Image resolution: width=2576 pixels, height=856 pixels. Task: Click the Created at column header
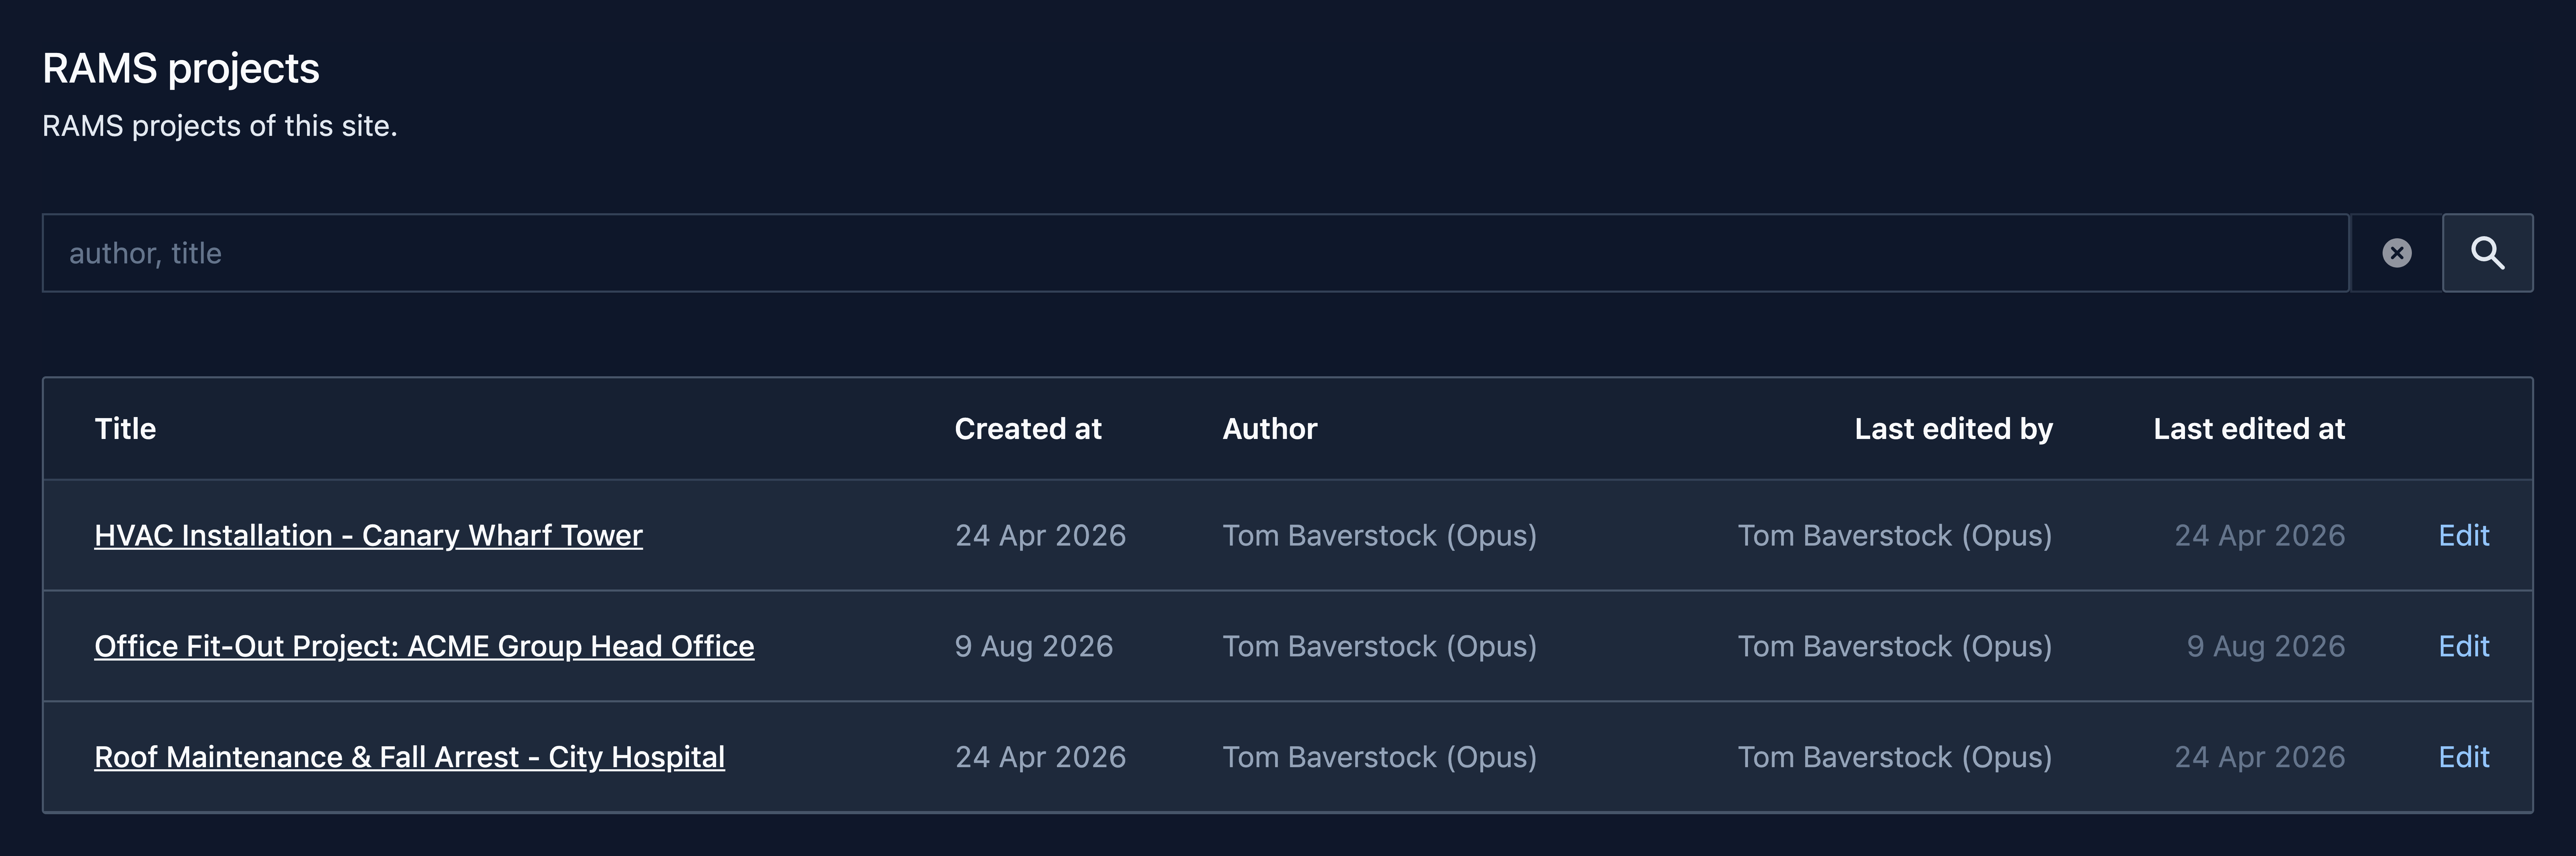1027,429
